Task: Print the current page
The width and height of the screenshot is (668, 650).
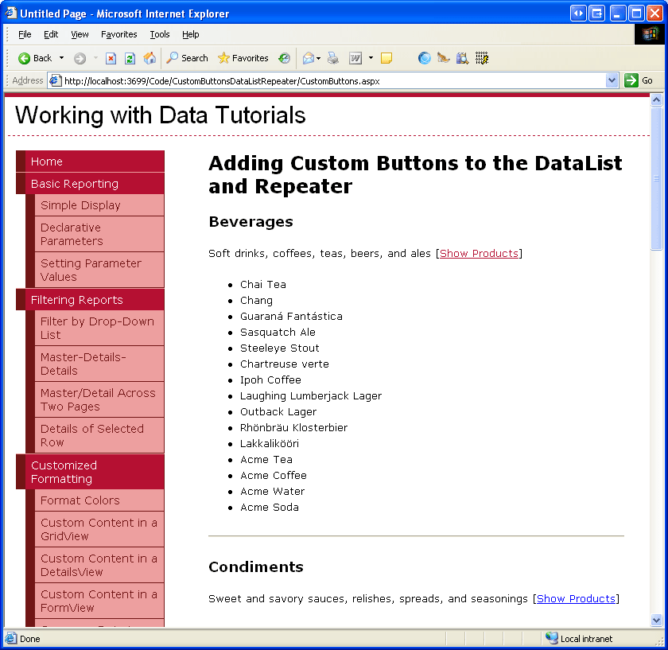Action: pyautogui.click(x=332, y=58)
